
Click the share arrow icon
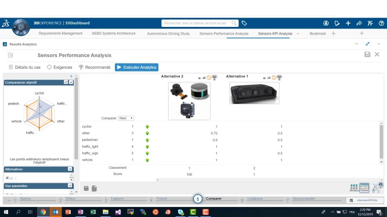[x=359, y=23]
